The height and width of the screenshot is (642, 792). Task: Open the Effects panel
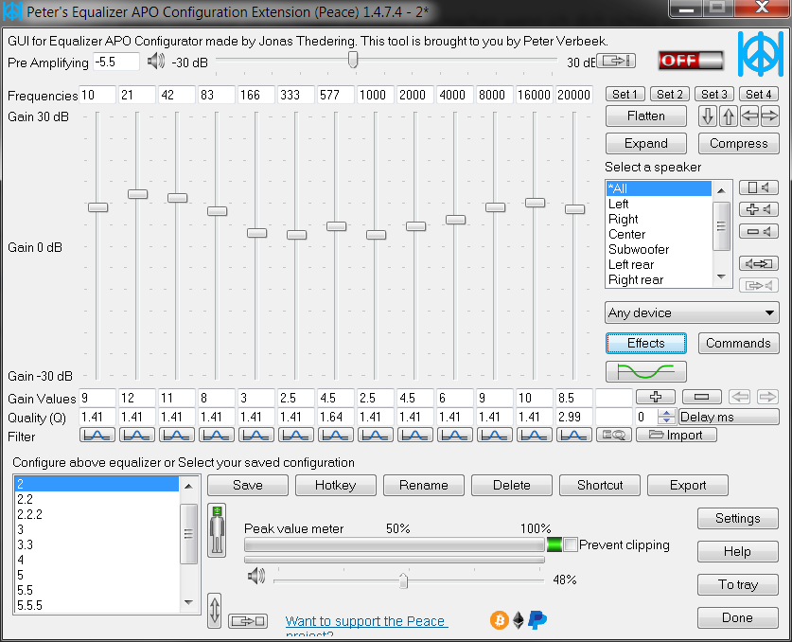[646, 343]
